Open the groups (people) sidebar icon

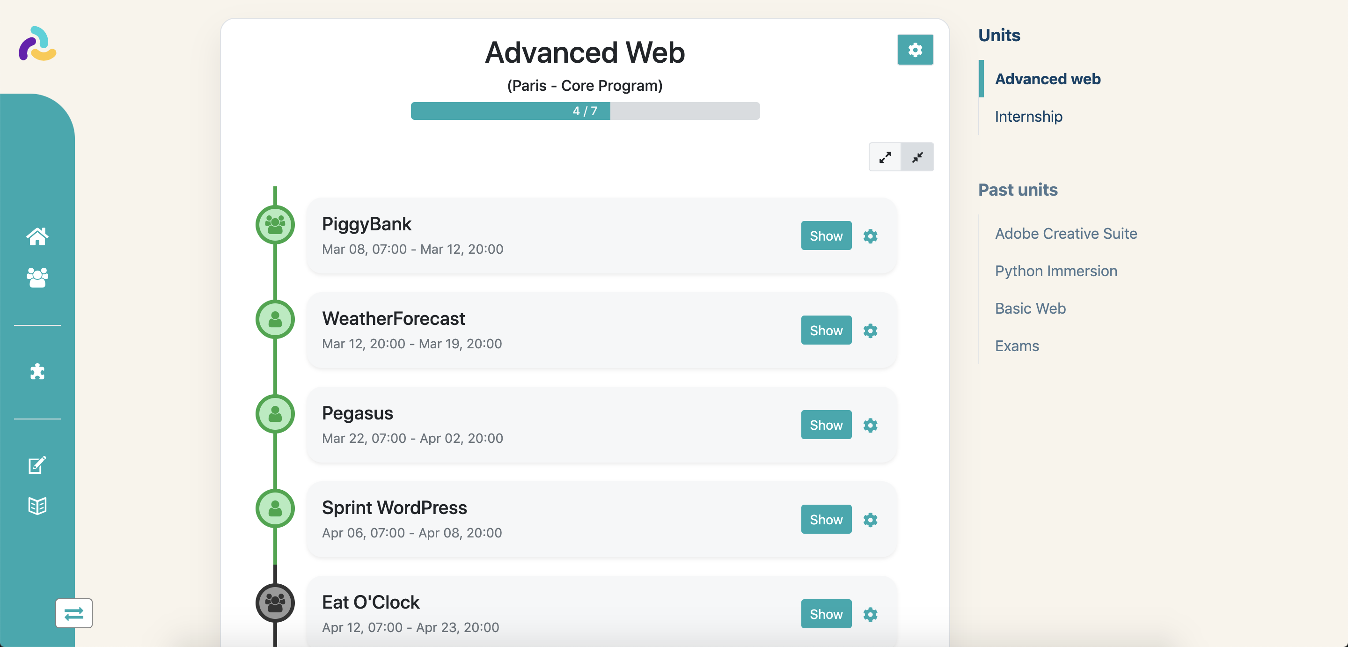click(37, 278)
